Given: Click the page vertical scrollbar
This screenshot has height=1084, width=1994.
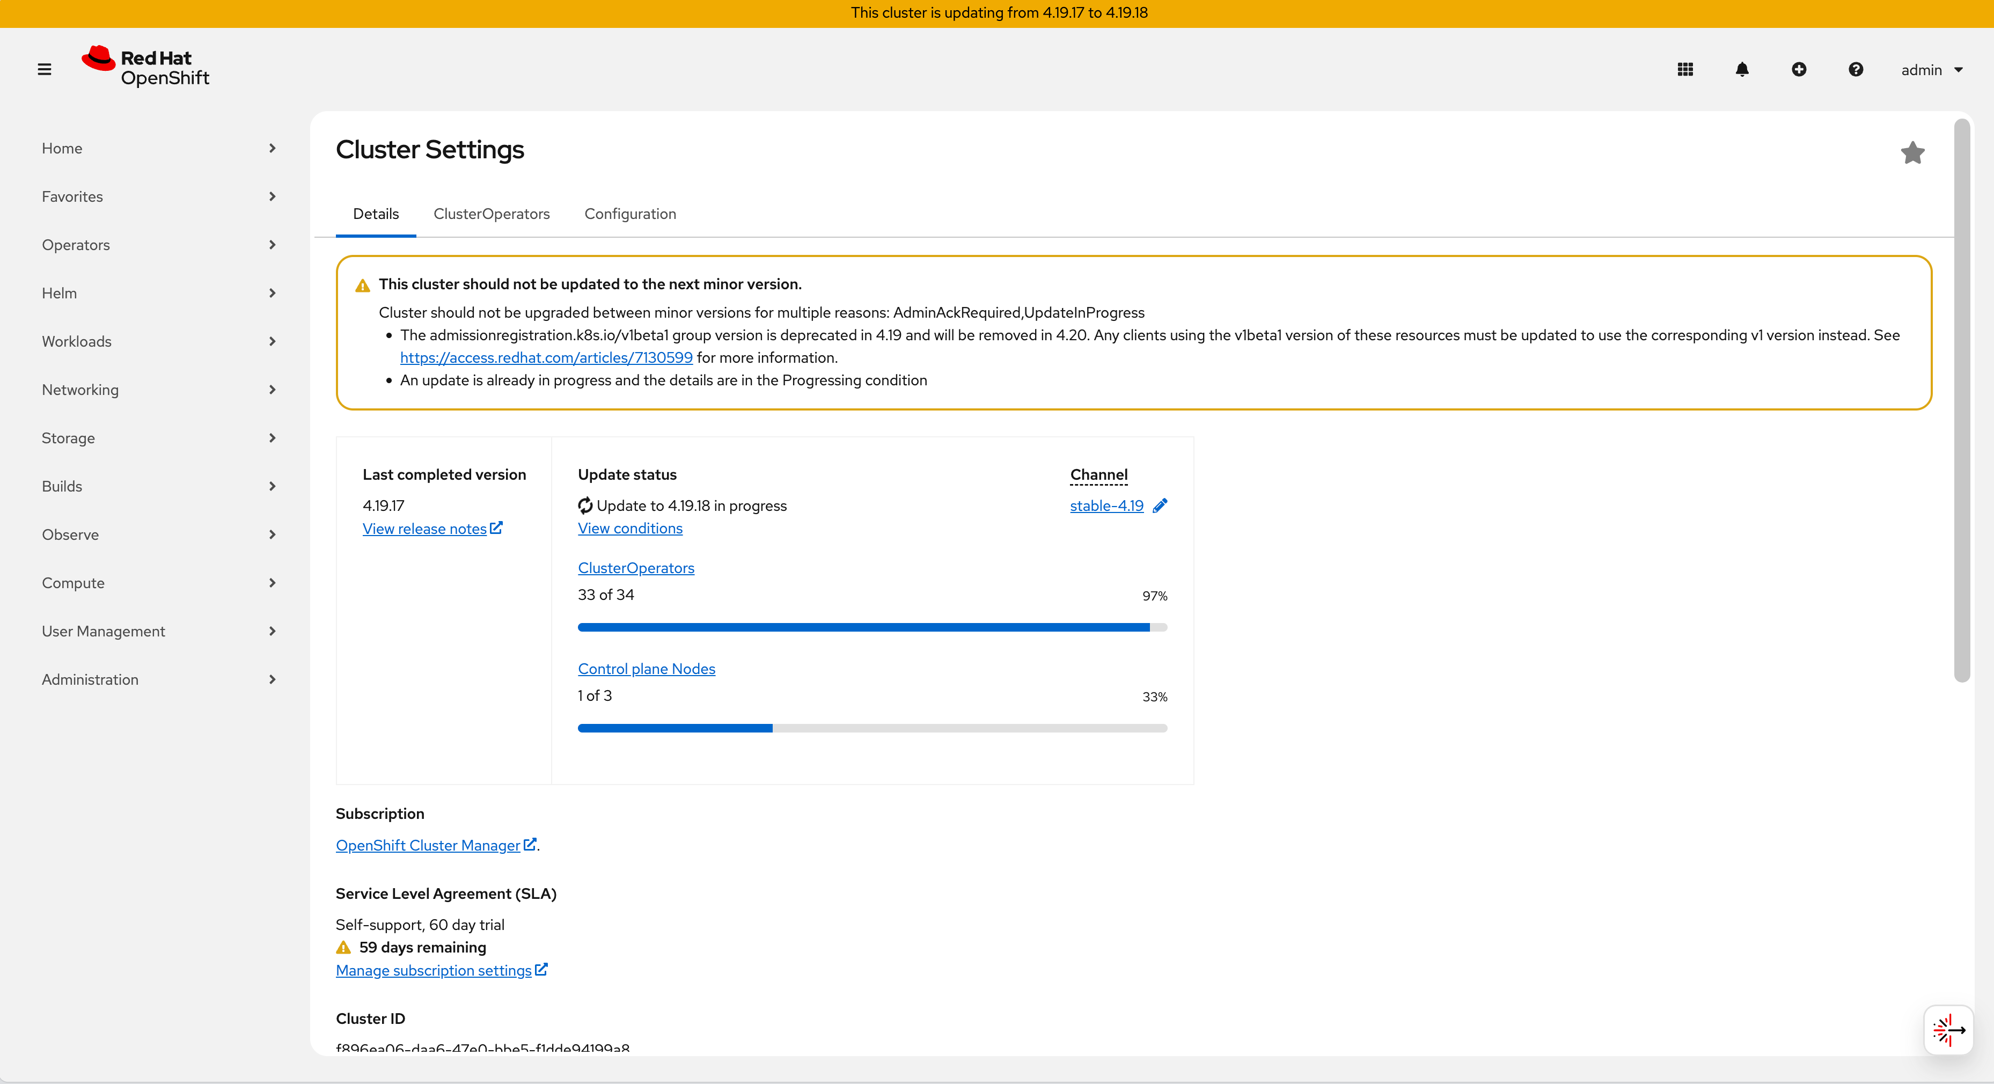Looking at the screenshot, I should pyautogui.click(x=1961, y=400).
